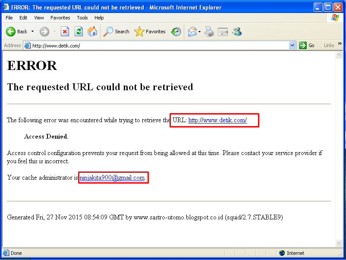This screenshot has height=260, width=346.
Task: Click the ERROR heading text
Action: 32,65
